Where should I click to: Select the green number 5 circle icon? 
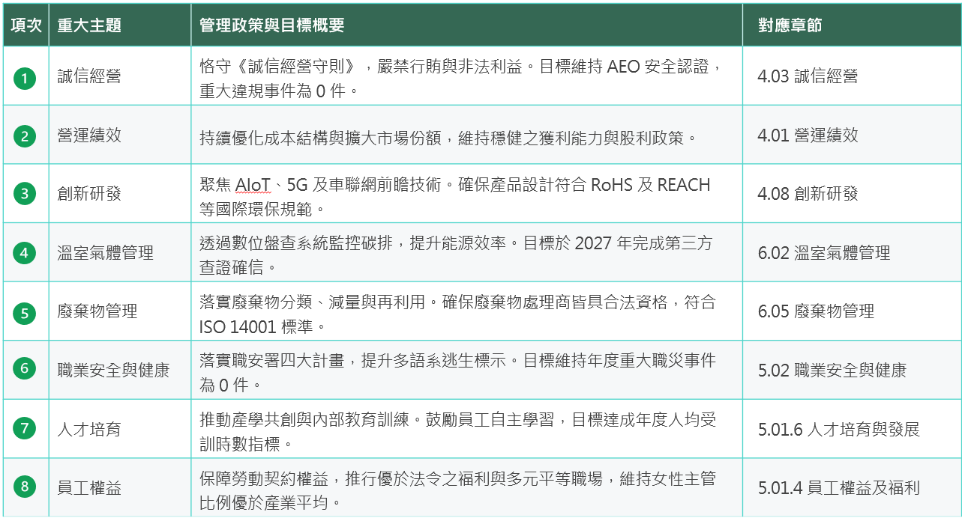click(25, 311)
